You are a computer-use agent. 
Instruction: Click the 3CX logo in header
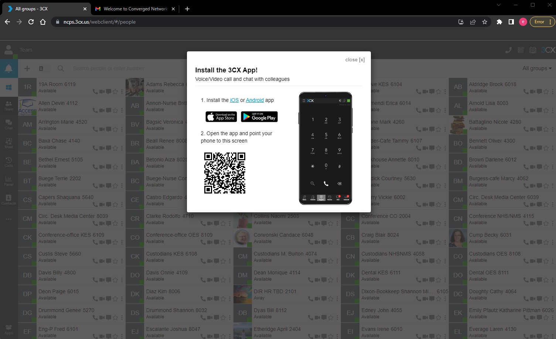pyautogui.click(x=548, y=50)
